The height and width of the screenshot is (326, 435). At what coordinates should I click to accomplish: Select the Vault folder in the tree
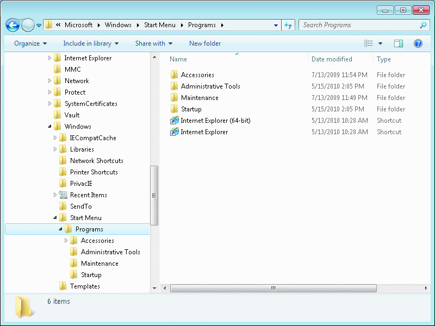point(72,115)
